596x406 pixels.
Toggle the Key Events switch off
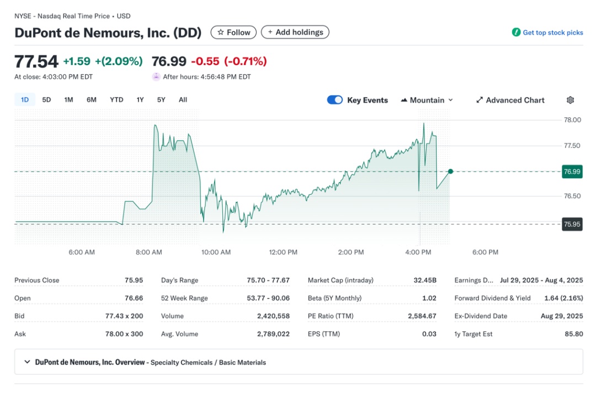pos(335,100)
